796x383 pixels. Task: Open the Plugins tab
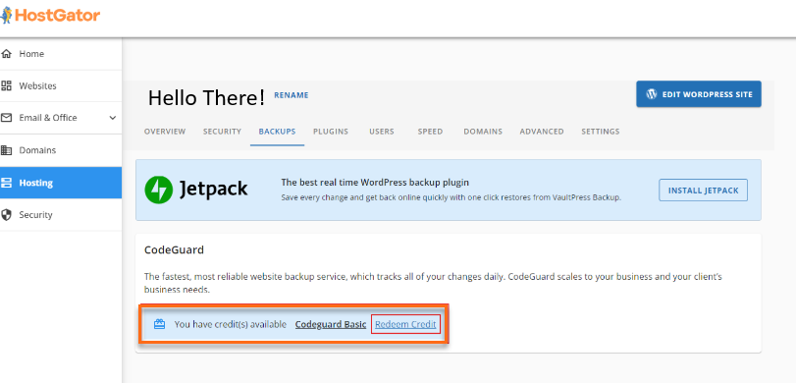(331, 131)
